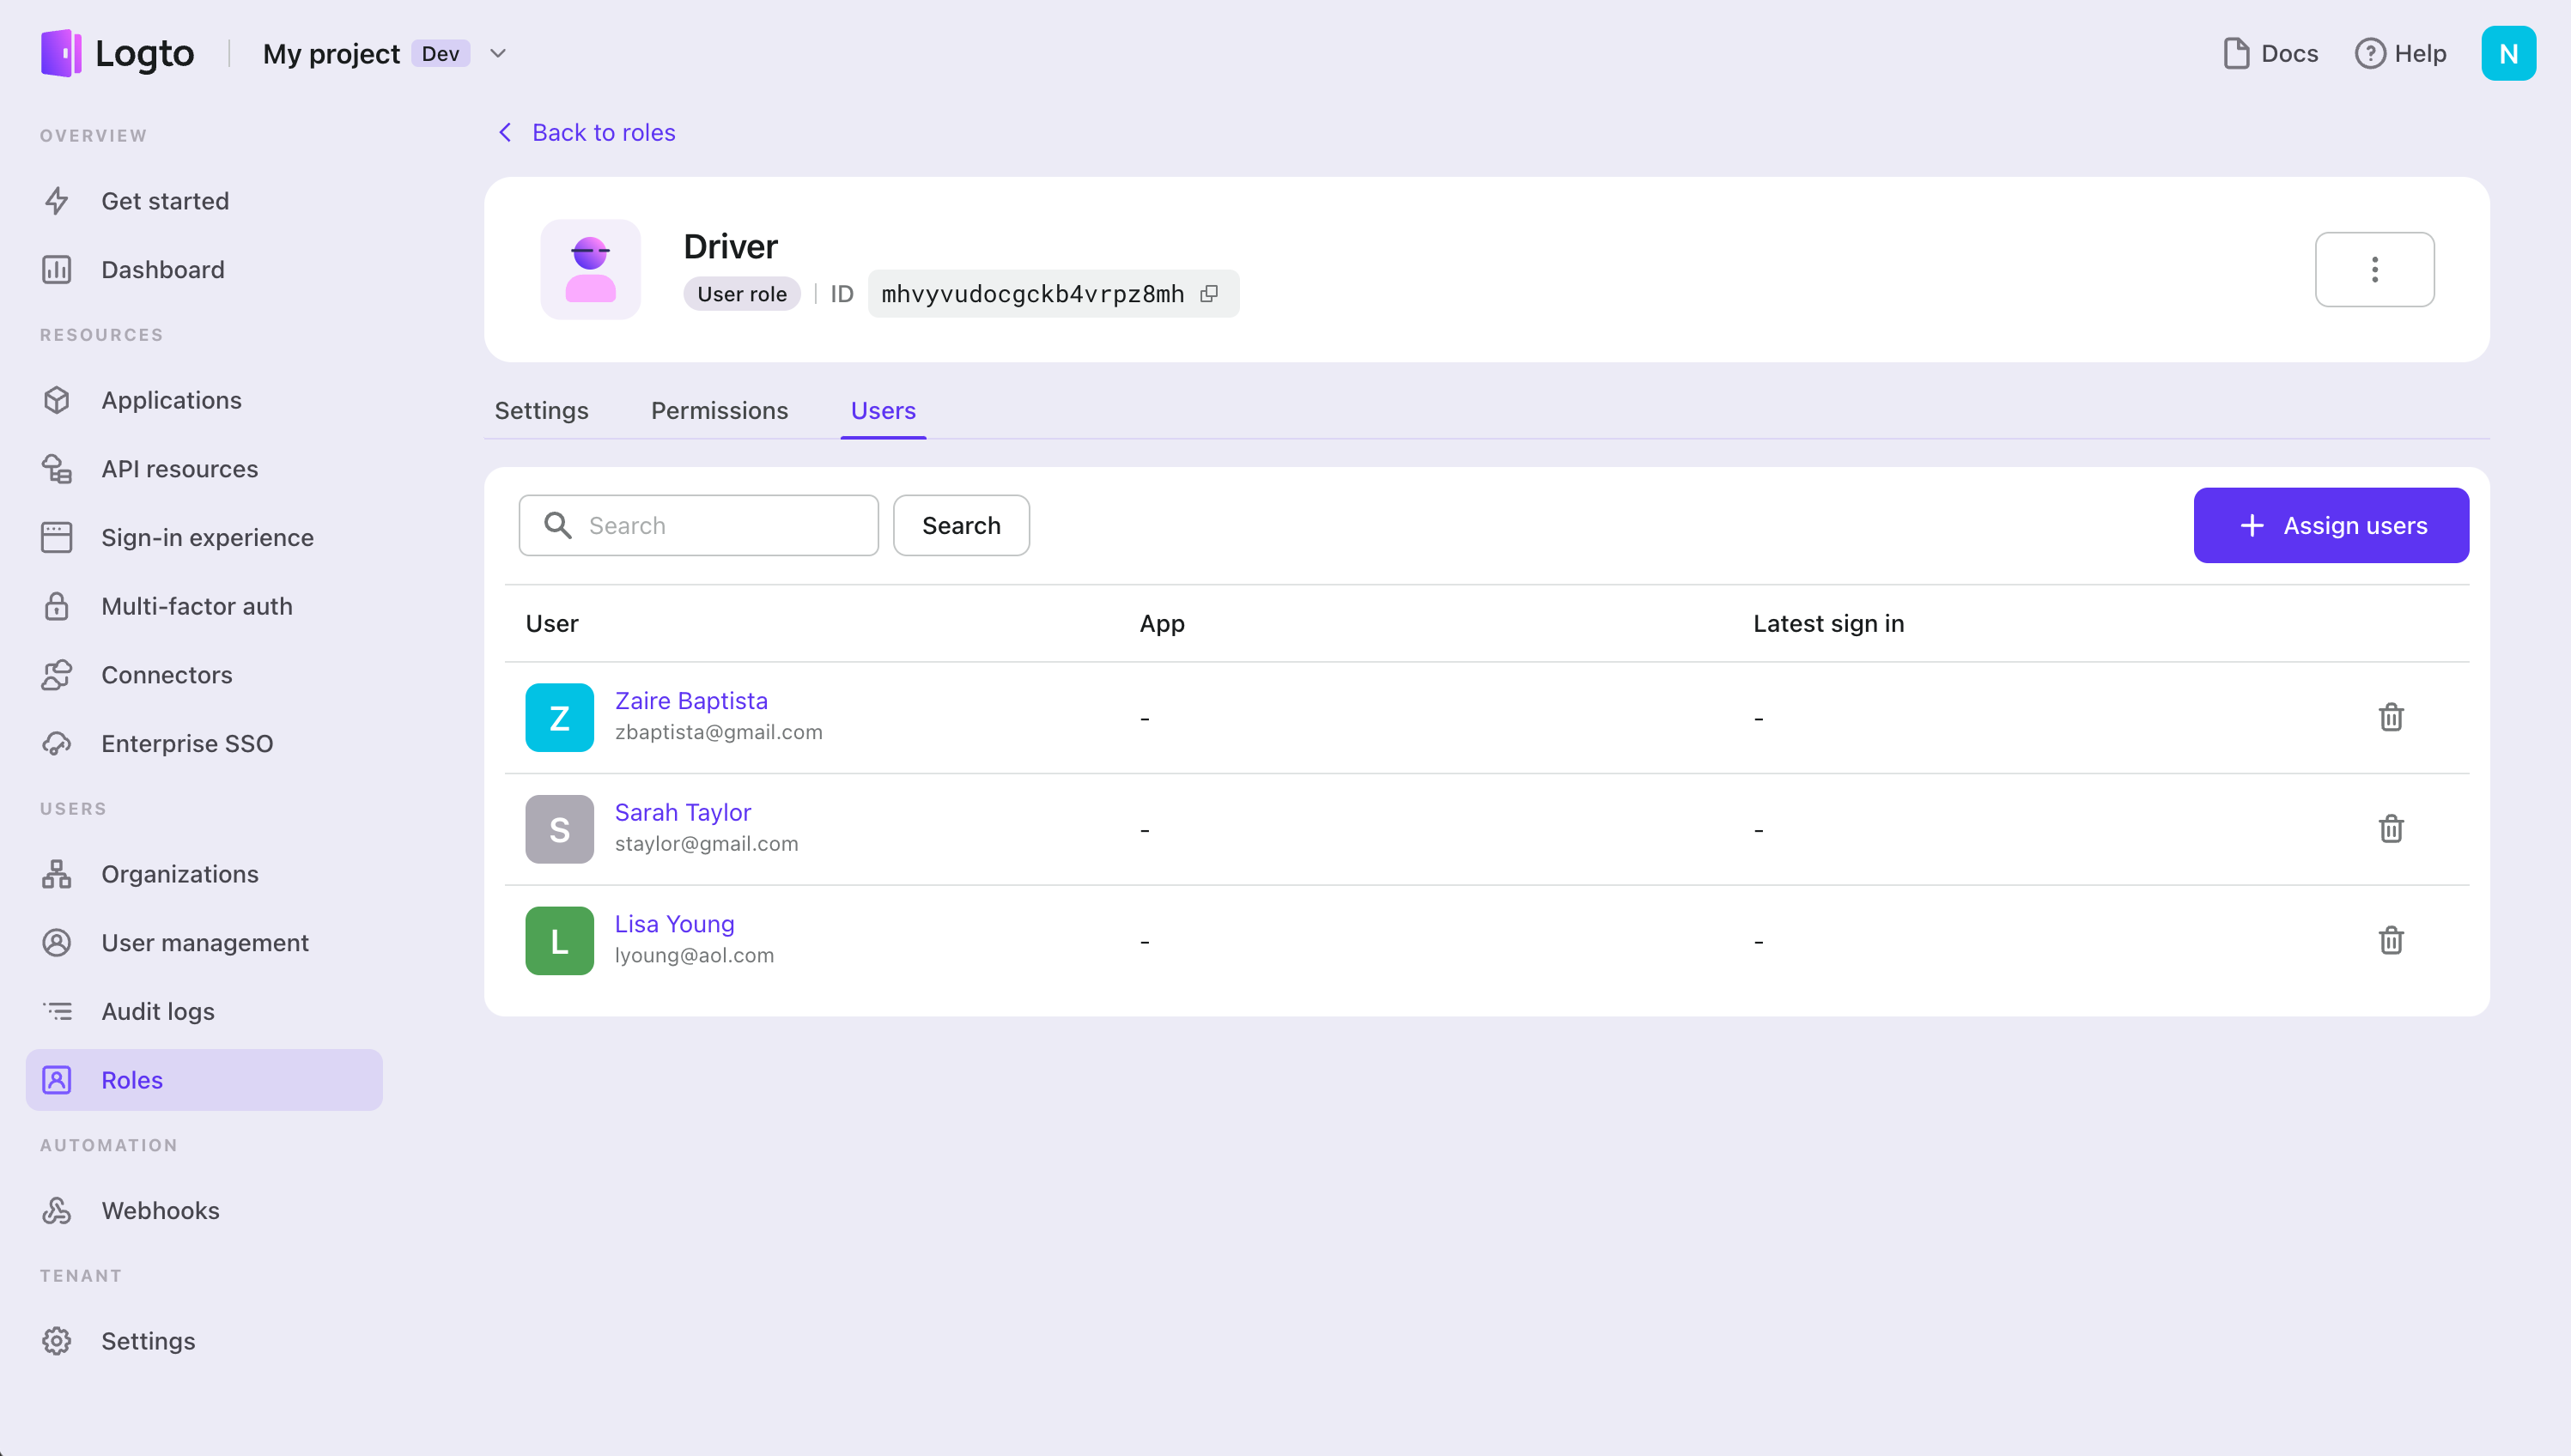This screenshot has width=2571, height=1456.
Task: Switch to the Permissions tab
Action: click(x=719, y=410)
